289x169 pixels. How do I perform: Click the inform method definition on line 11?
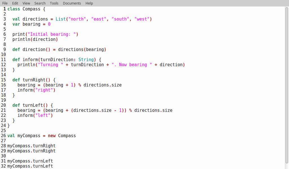(x=30, y=59)
